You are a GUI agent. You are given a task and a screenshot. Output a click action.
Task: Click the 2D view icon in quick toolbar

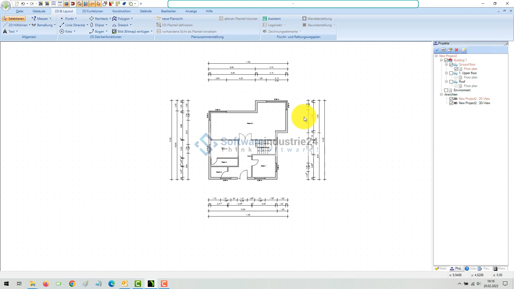[x=41, y=4]
